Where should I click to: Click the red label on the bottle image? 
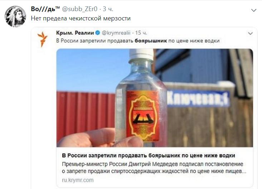click(143, 116)
